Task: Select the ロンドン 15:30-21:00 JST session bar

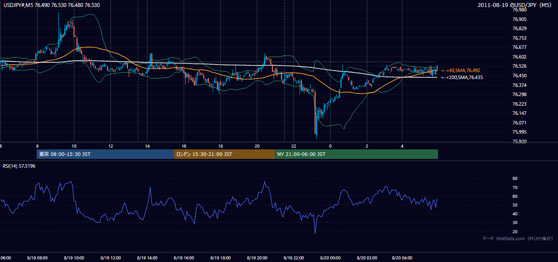Action: 224,154
